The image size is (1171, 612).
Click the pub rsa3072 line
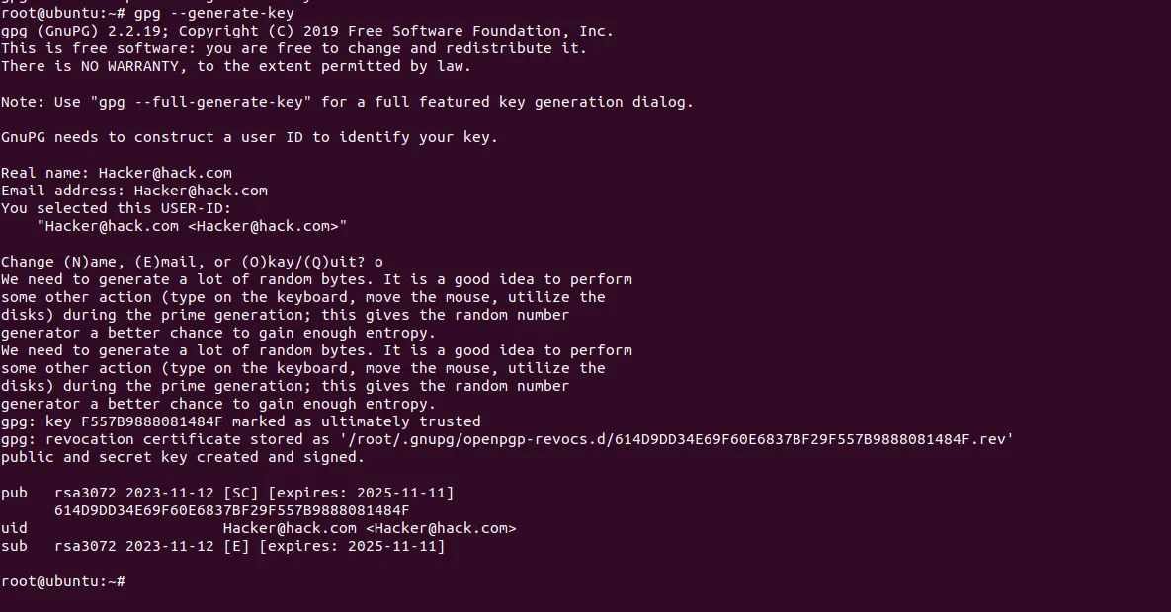pyautogui.click(x=228, y=493)
